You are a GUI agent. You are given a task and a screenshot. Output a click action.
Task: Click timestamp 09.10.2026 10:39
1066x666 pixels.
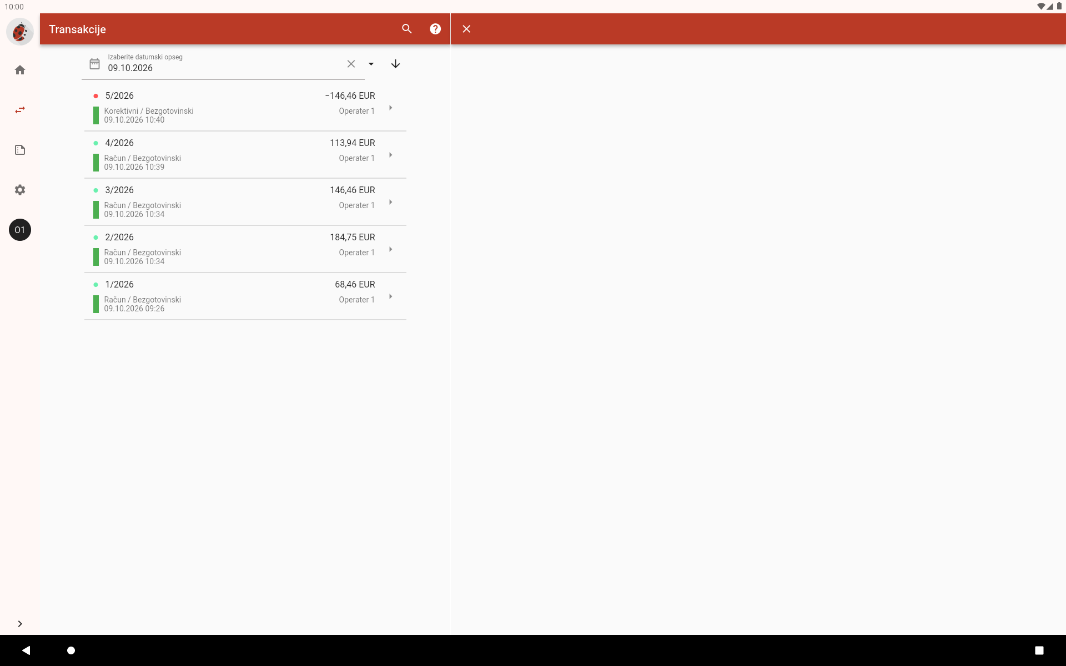(134, 167)
